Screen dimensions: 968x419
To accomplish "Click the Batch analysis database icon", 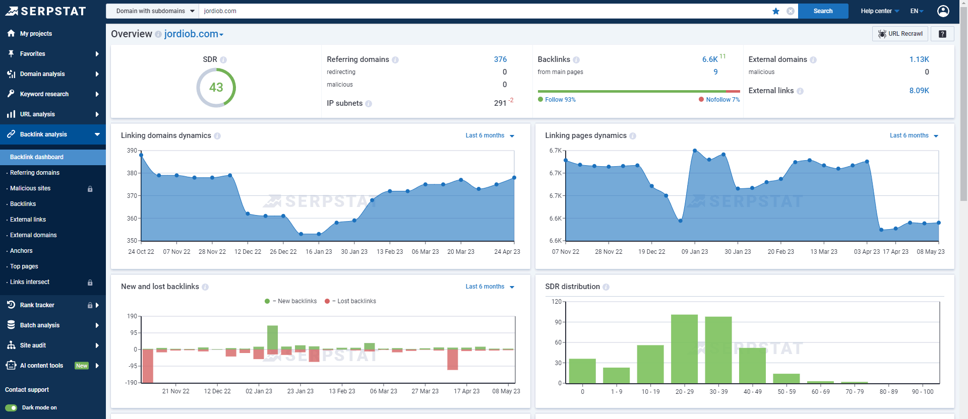I will 11,325.
